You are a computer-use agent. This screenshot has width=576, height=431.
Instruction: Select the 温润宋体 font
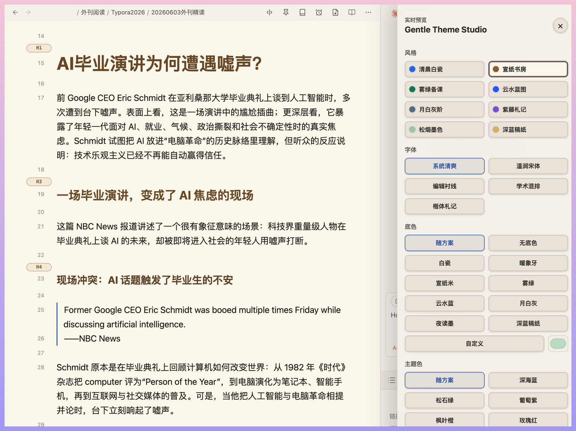[x=528, y=166]
